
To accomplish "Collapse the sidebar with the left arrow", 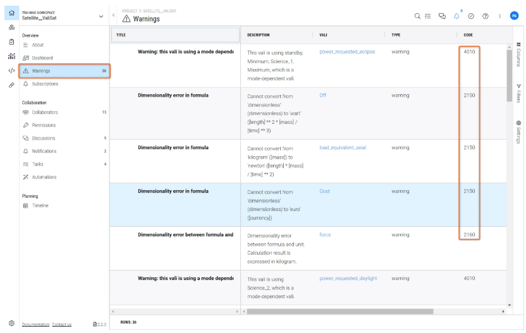I will click(113, 15).
